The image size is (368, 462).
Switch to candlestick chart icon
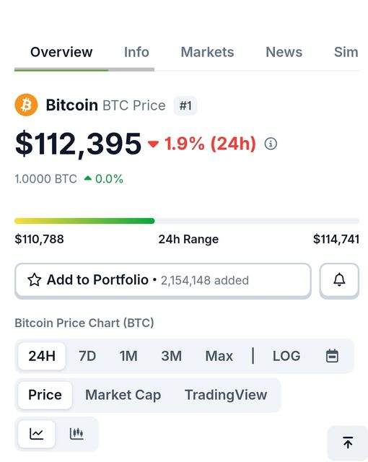coord(76,434)
